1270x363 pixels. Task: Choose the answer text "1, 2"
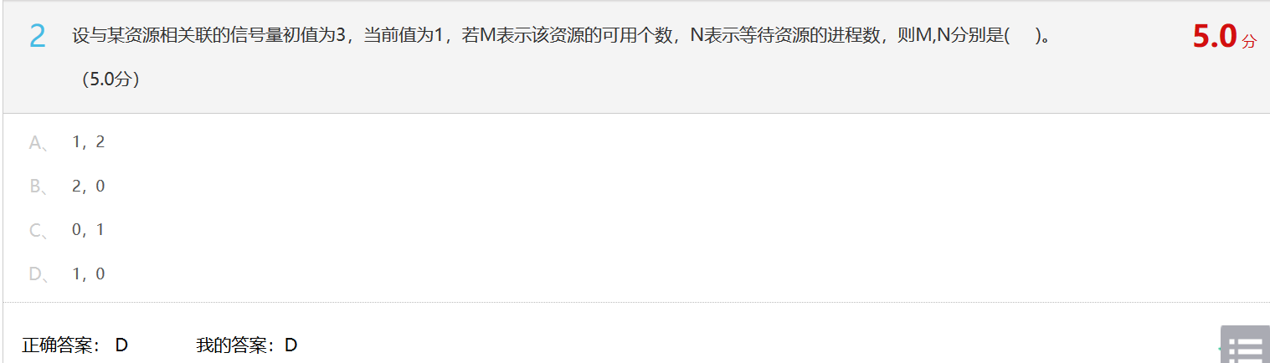click(x=89, y=142)
